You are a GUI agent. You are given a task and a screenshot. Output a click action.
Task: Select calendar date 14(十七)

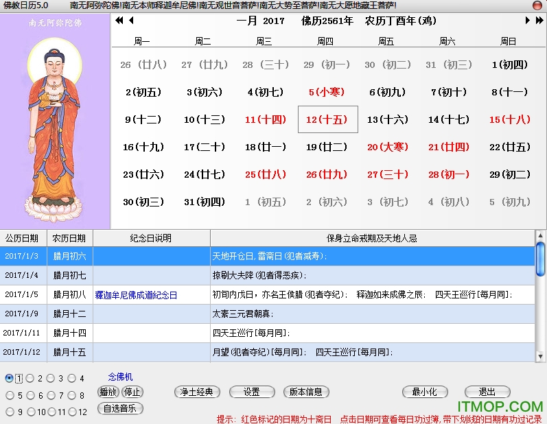[449, 119]
